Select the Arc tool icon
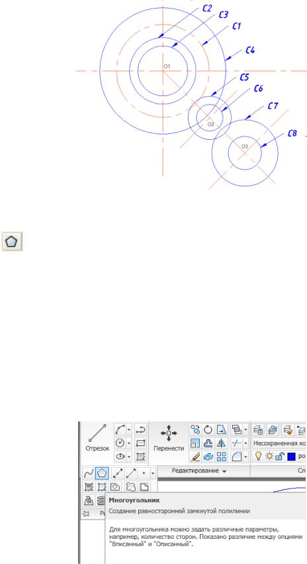Image resolution: width=307 pixels, height=564 pixels. (x=120, y=429)
